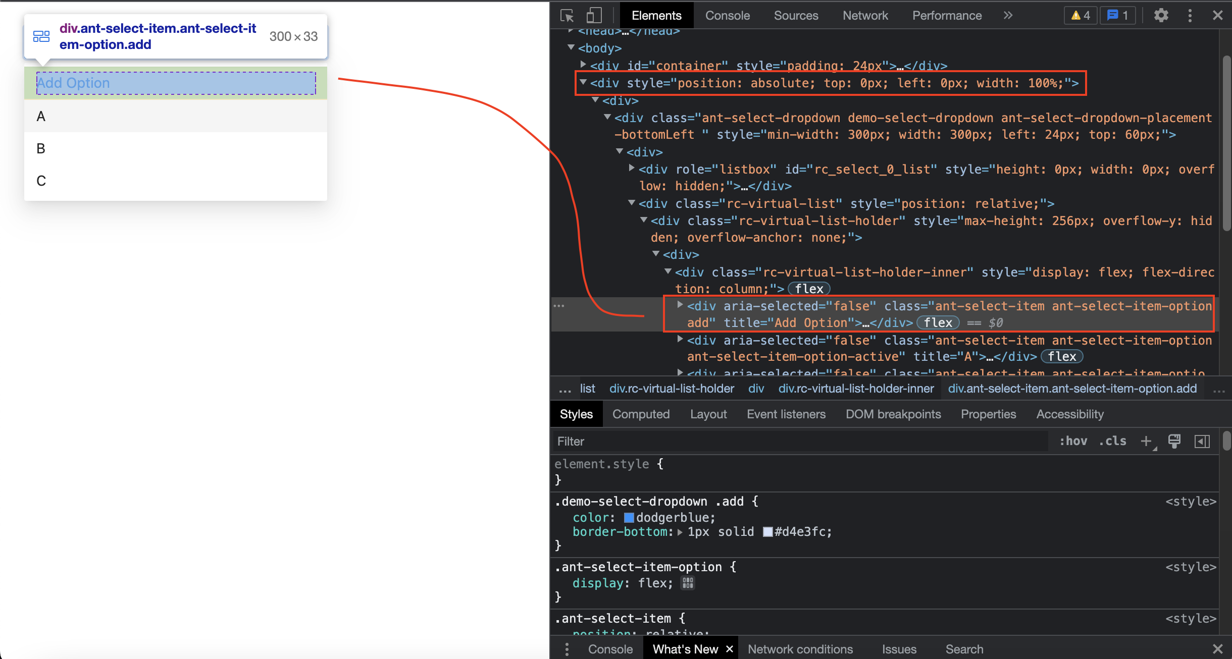Image resolution: width=1232 pixels, height=659 pixels.
Task: Toggle flex badge on holder-inner div
Action: (809, 289)
